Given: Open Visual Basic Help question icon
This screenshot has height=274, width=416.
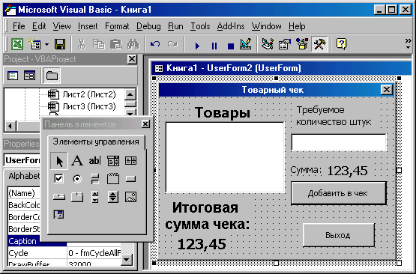Looking at the screenshot, I should click(341, 44).
